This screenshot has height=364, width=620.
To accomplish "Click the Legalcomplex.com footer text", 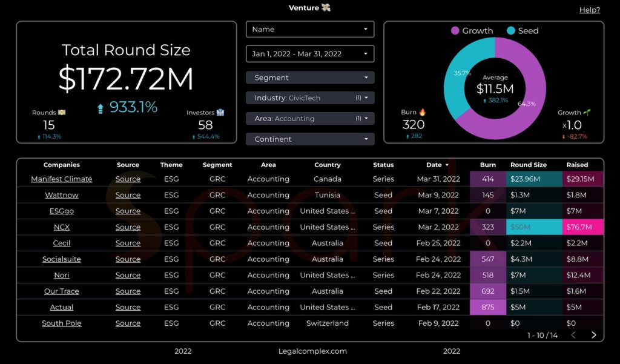I will pyautogui.click(x=312, y=351).
